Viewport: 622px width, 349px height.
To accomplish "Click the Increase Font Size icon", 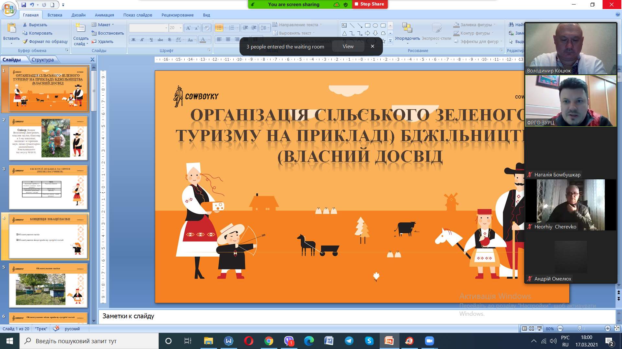I will point(188,28).
